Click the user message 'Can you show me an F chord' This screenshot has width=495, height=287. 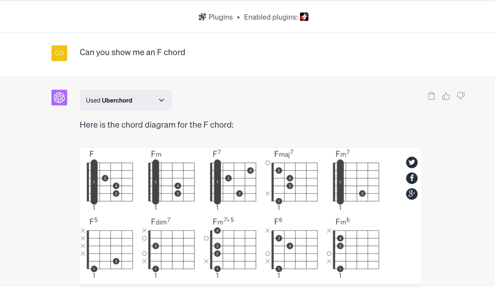[132, 52]
